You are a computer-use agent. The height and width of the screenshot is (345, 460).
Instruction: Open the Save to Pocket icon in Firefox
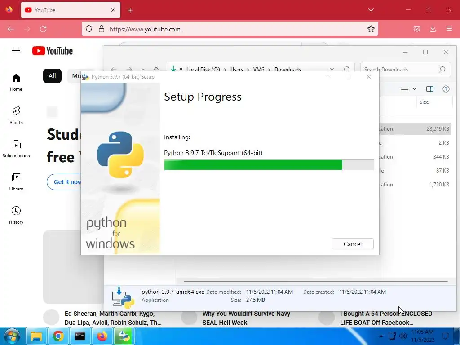coord(417,29)
